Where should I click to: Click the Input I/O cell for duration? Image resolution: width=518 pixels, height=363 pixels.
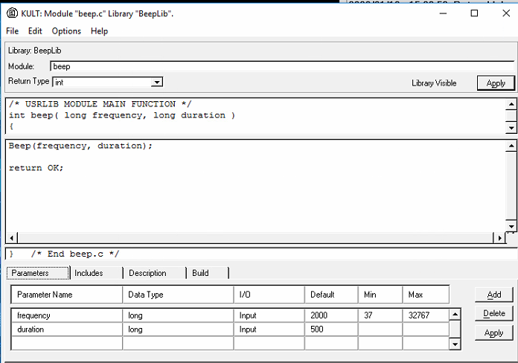pos(269,330)
